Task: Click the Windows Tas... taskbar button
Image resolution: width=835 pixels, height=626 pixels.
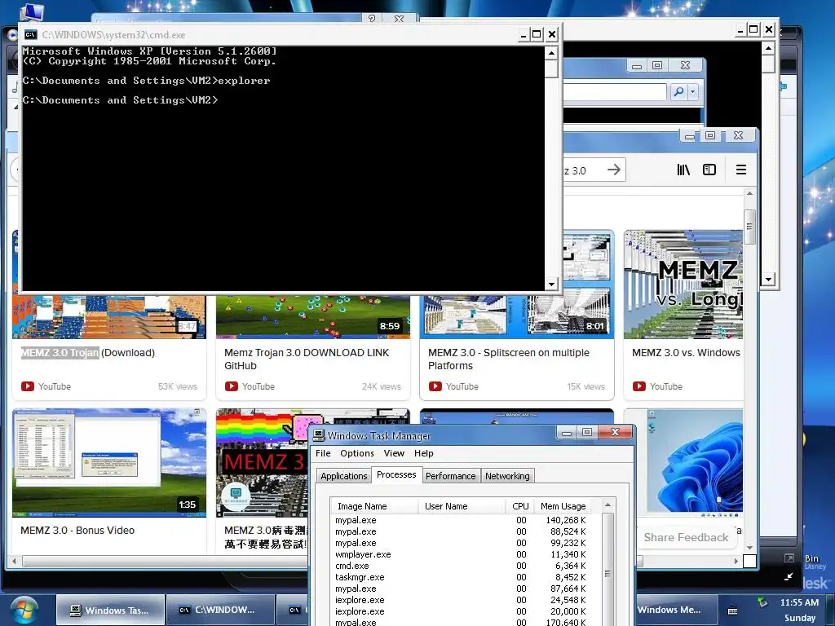Action: 110,611
